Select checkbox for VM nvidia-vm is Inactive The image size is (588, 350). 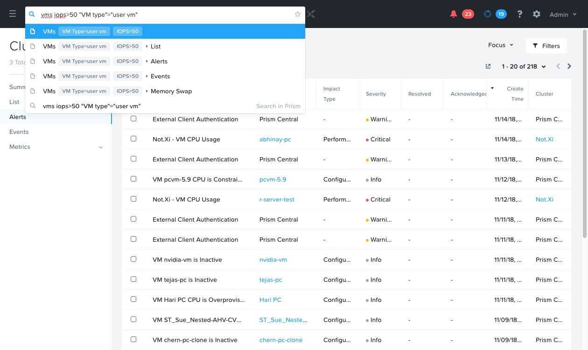click(x=133, y=259)
